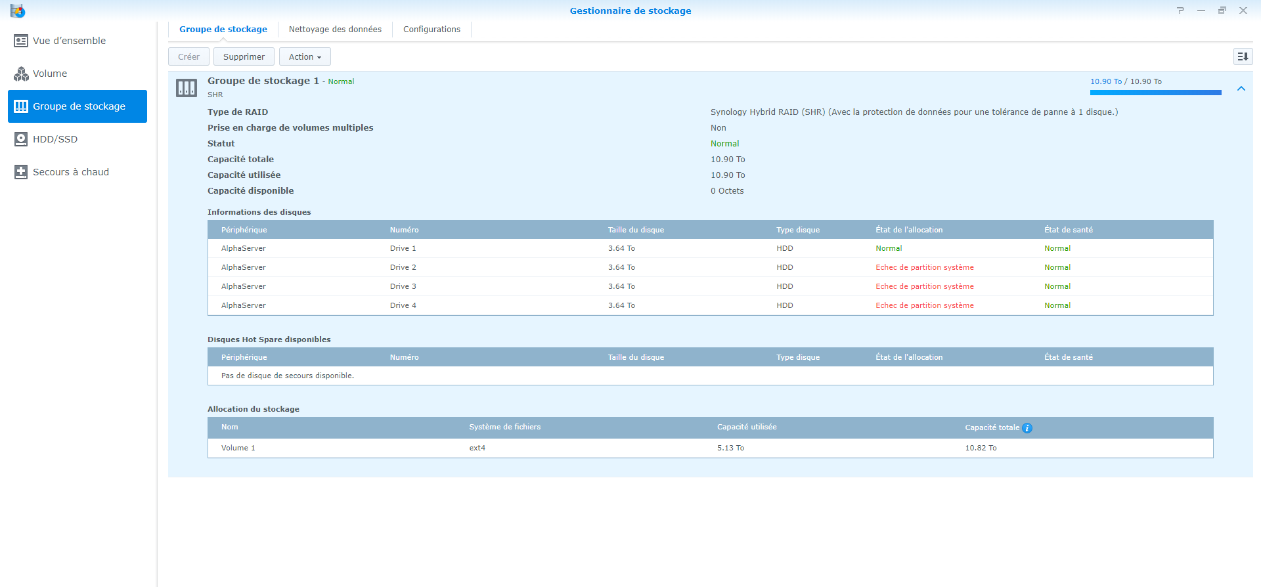This screenshot has width=1261, height=587.
Task: Click the Vue d'ensemble sidebar icon
Action: 21,41
